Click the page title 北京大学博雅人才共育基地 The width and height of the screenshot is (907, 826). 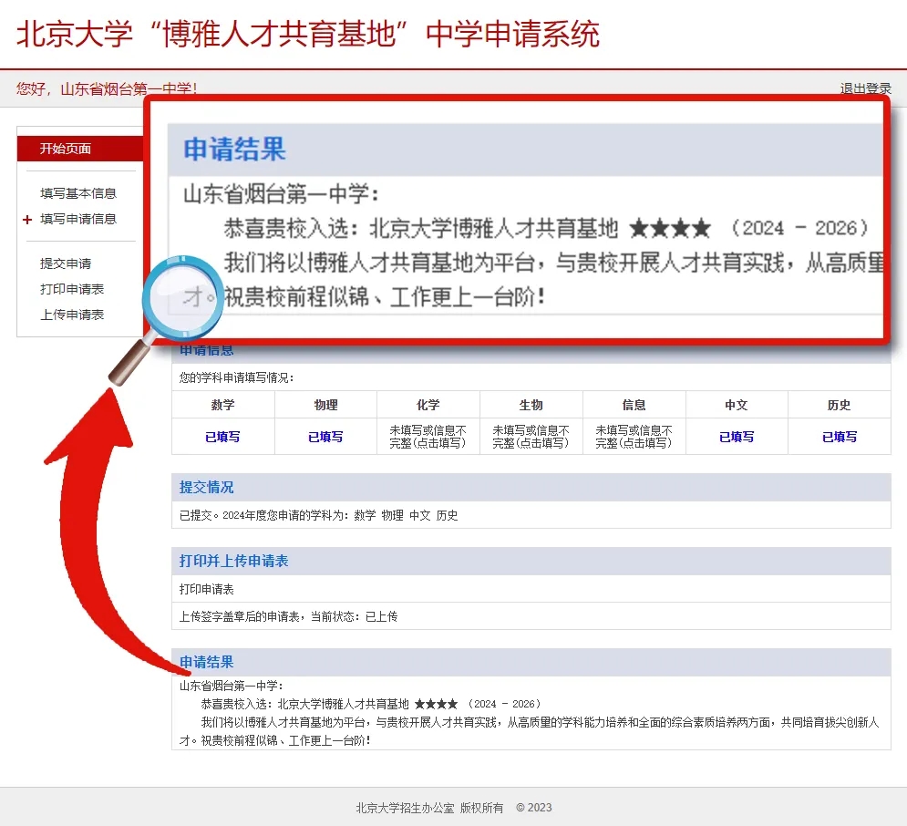(308, 34)
